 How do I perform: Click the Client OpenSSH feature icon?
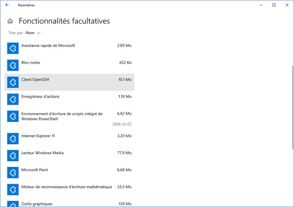point(13,82)
